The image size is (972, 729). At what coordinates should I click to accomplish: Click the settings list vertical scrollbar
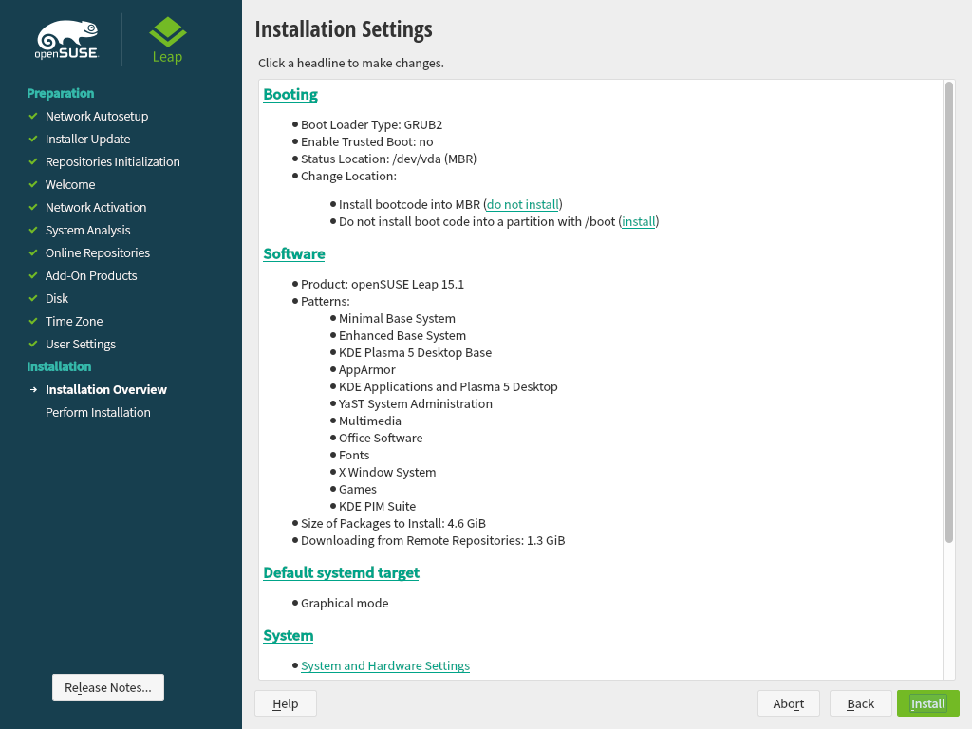point(949,312)
